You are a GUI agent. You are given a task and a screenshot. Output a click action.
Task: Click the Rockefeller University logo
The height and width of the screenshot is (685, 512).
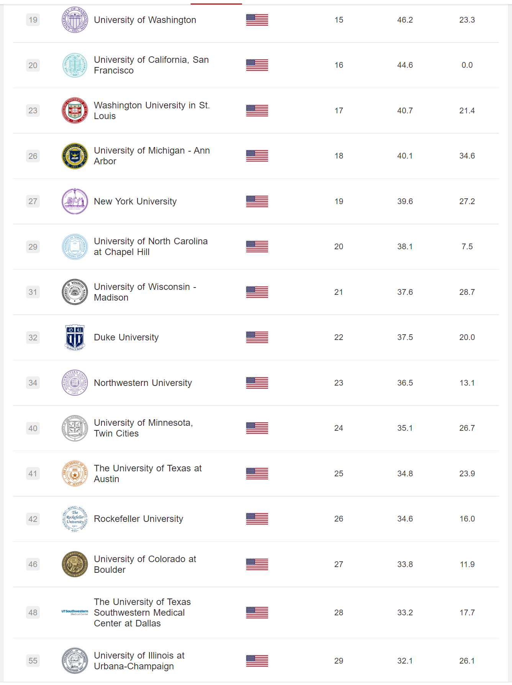pyautogui.click(x=75, y=519)
